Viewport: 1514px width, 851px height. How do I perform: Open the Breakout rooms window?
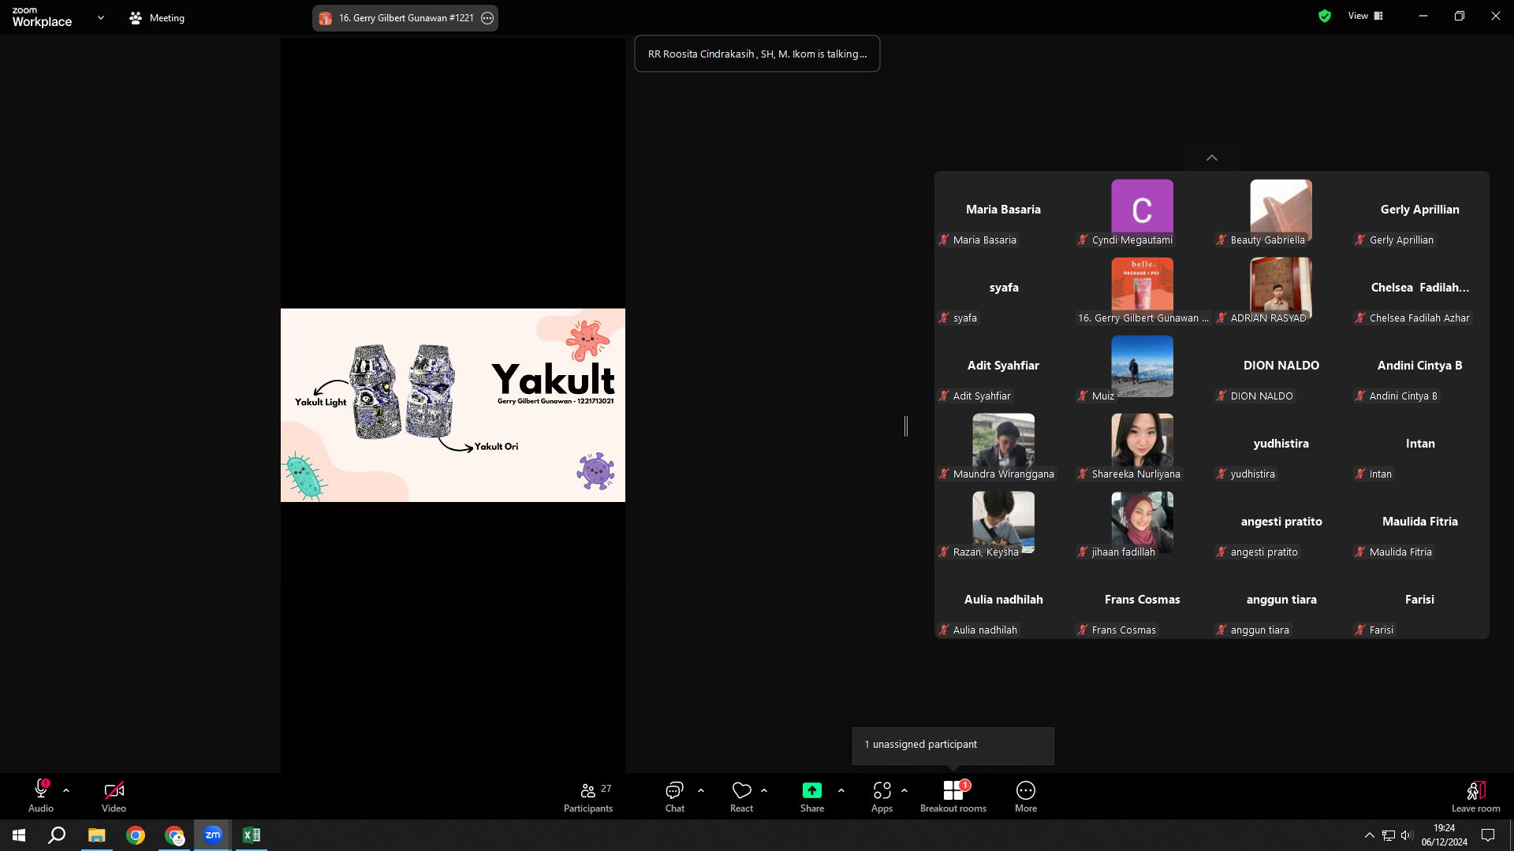click(x=953, y=796)
